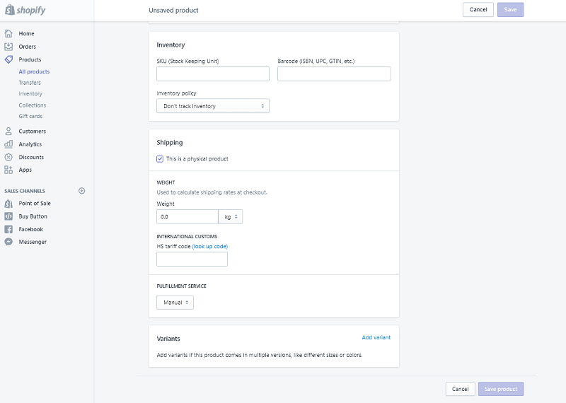This screenshot has height=403, width=566.
Task: Click the Discounts badge icon
Action: point(8,157)
